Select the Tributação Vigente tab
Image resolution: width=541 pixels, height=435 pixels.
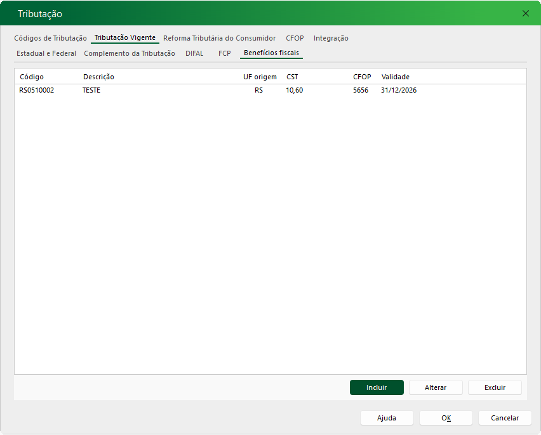coord(124,38)
